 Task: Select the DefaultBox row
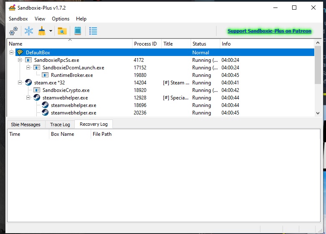click(x=165, y=52)
